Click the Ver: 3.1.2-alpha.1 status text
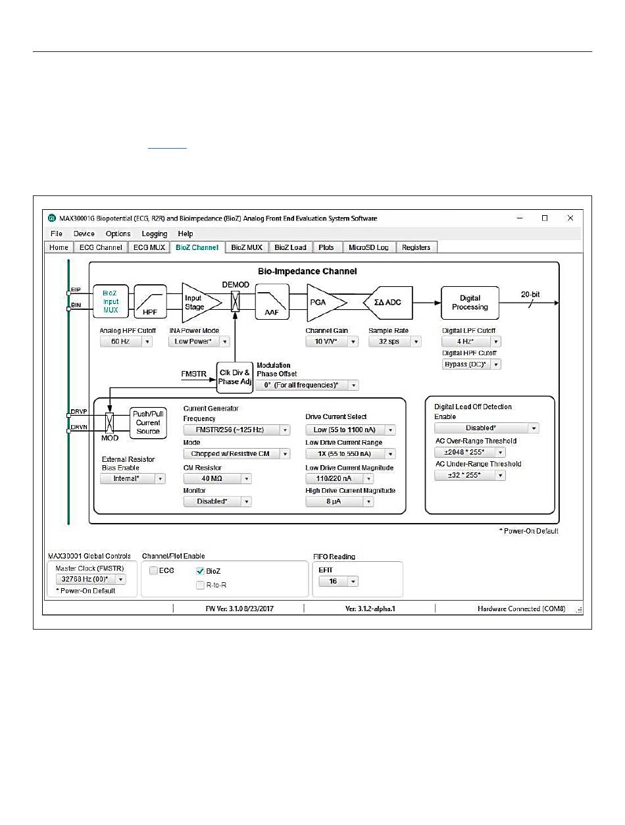625x825 pixels. [x=370, y=609]
